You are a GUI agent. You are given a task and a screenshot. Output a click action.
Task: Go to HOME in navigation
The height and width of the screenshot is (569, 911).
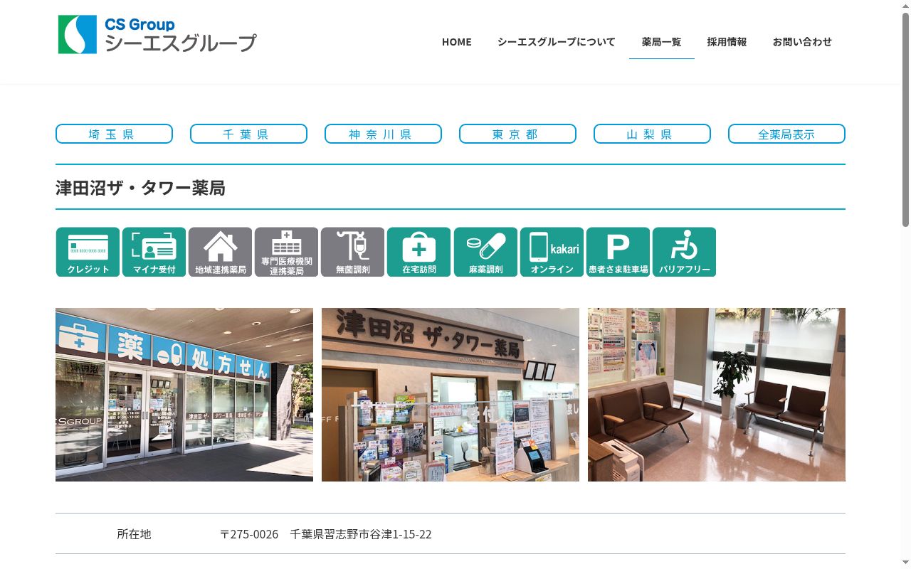pos(456,42)
